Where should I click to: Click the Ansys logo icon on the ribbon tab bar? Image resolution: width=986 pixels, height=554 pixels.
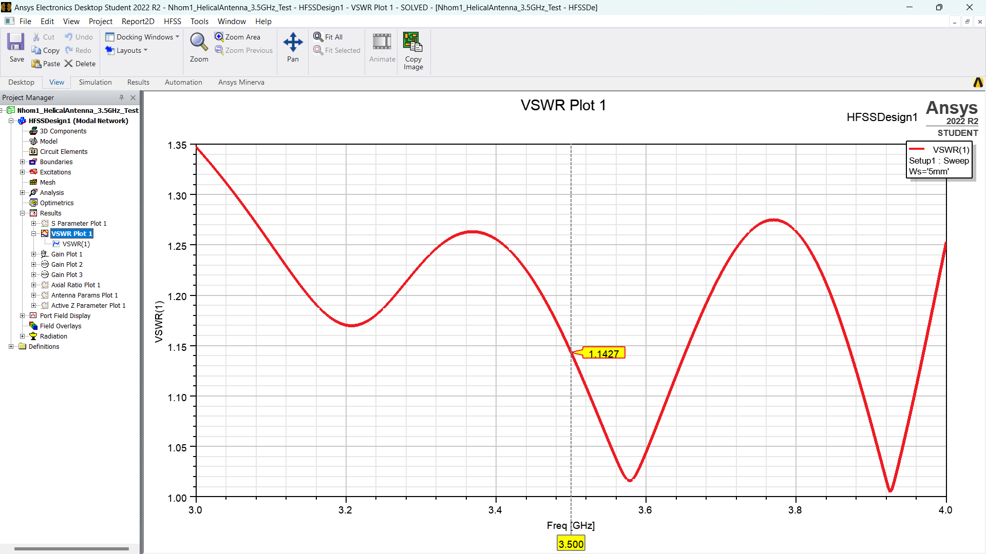tap(978, 82)
